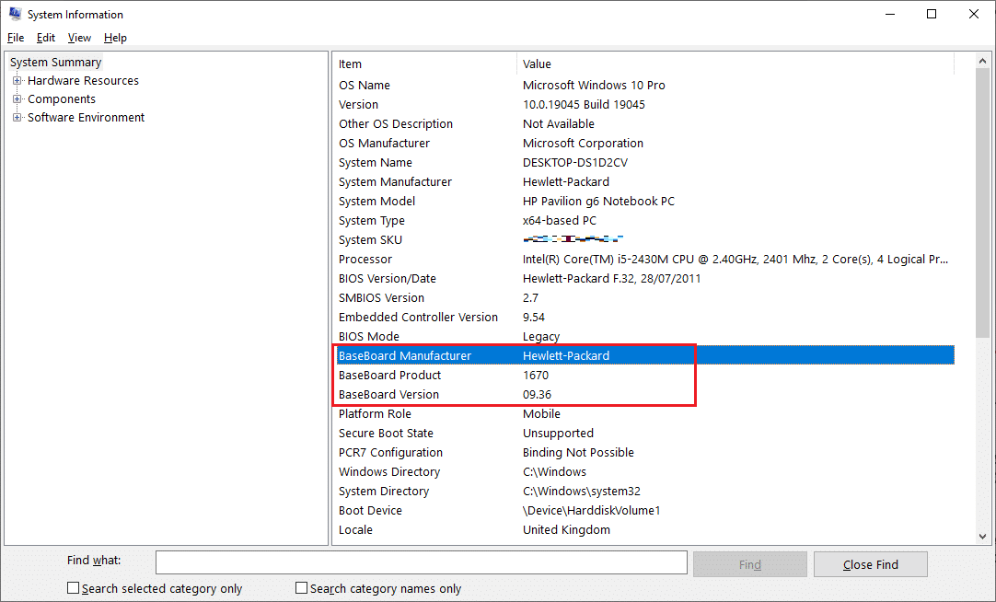This screenshot has width=996, height=602.
Task: Select the BaseBoard Product row
Action: [390, 376]
